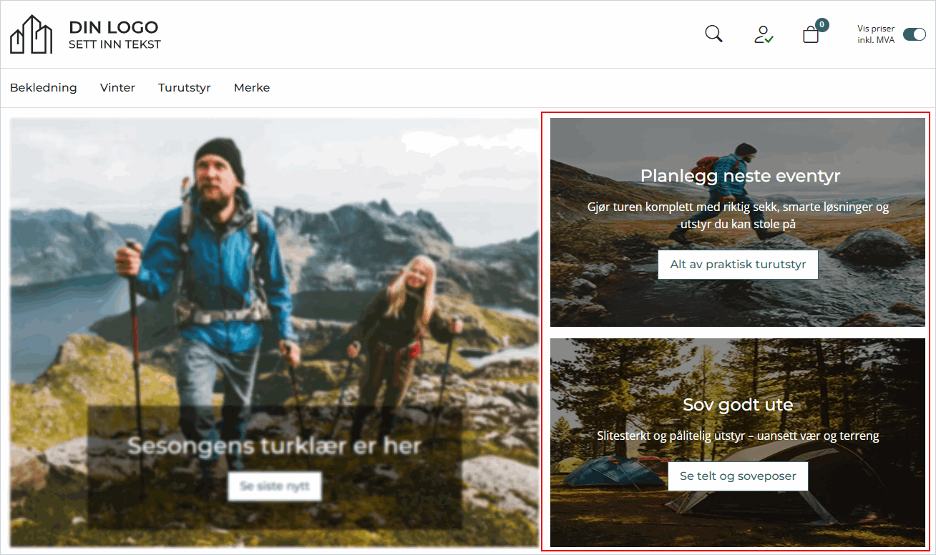This screenshot has height=555, width=936.
Task: Open the shopping bag cart icon
Action: tap(810, 35)
